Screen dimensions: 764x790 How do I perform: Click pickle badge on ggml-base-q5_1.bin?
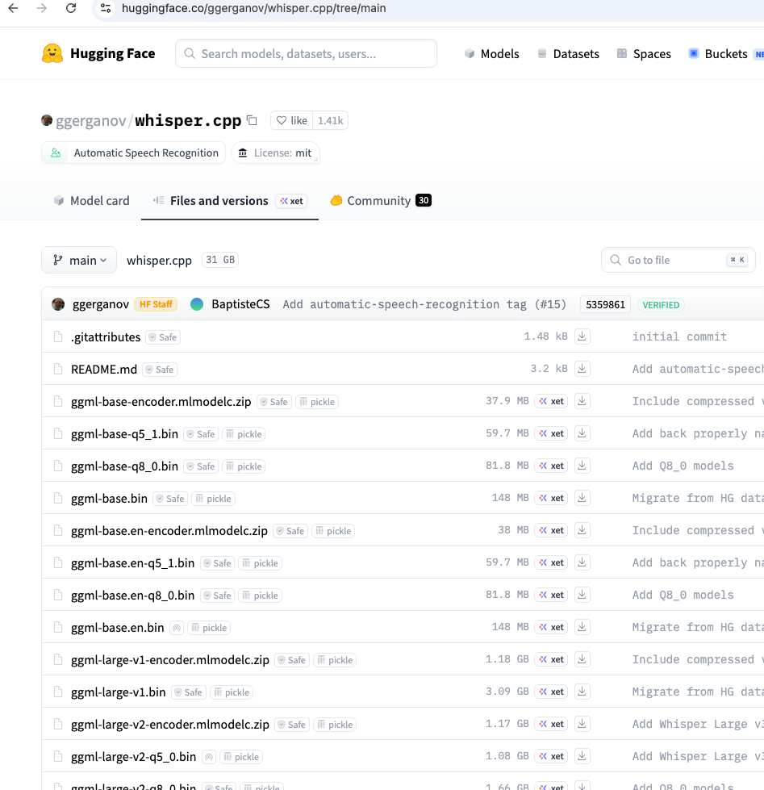click(244, 434)
